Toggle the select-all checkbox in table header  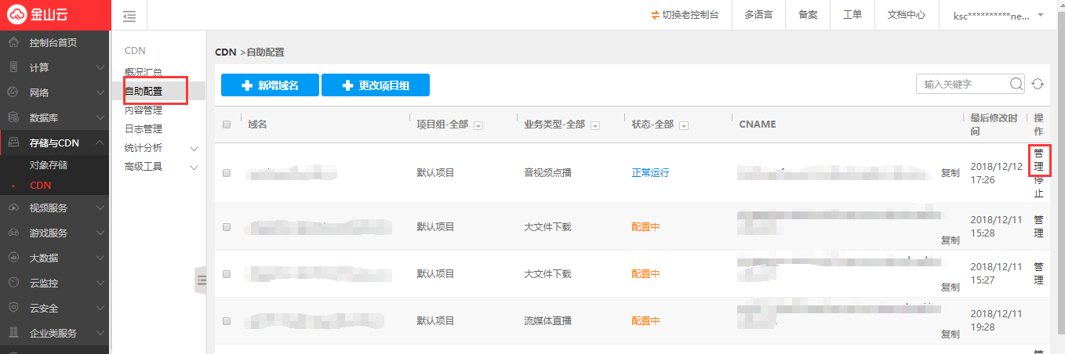pos(227,125)
